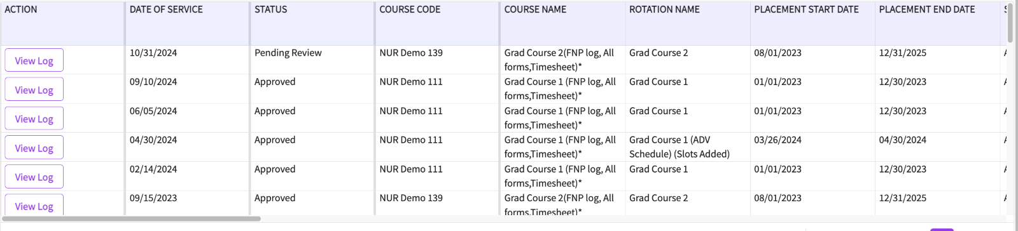This screenshot has width=1018, height=231.
Task: Click Placement End Date column header
Action: tap(926, 10)
